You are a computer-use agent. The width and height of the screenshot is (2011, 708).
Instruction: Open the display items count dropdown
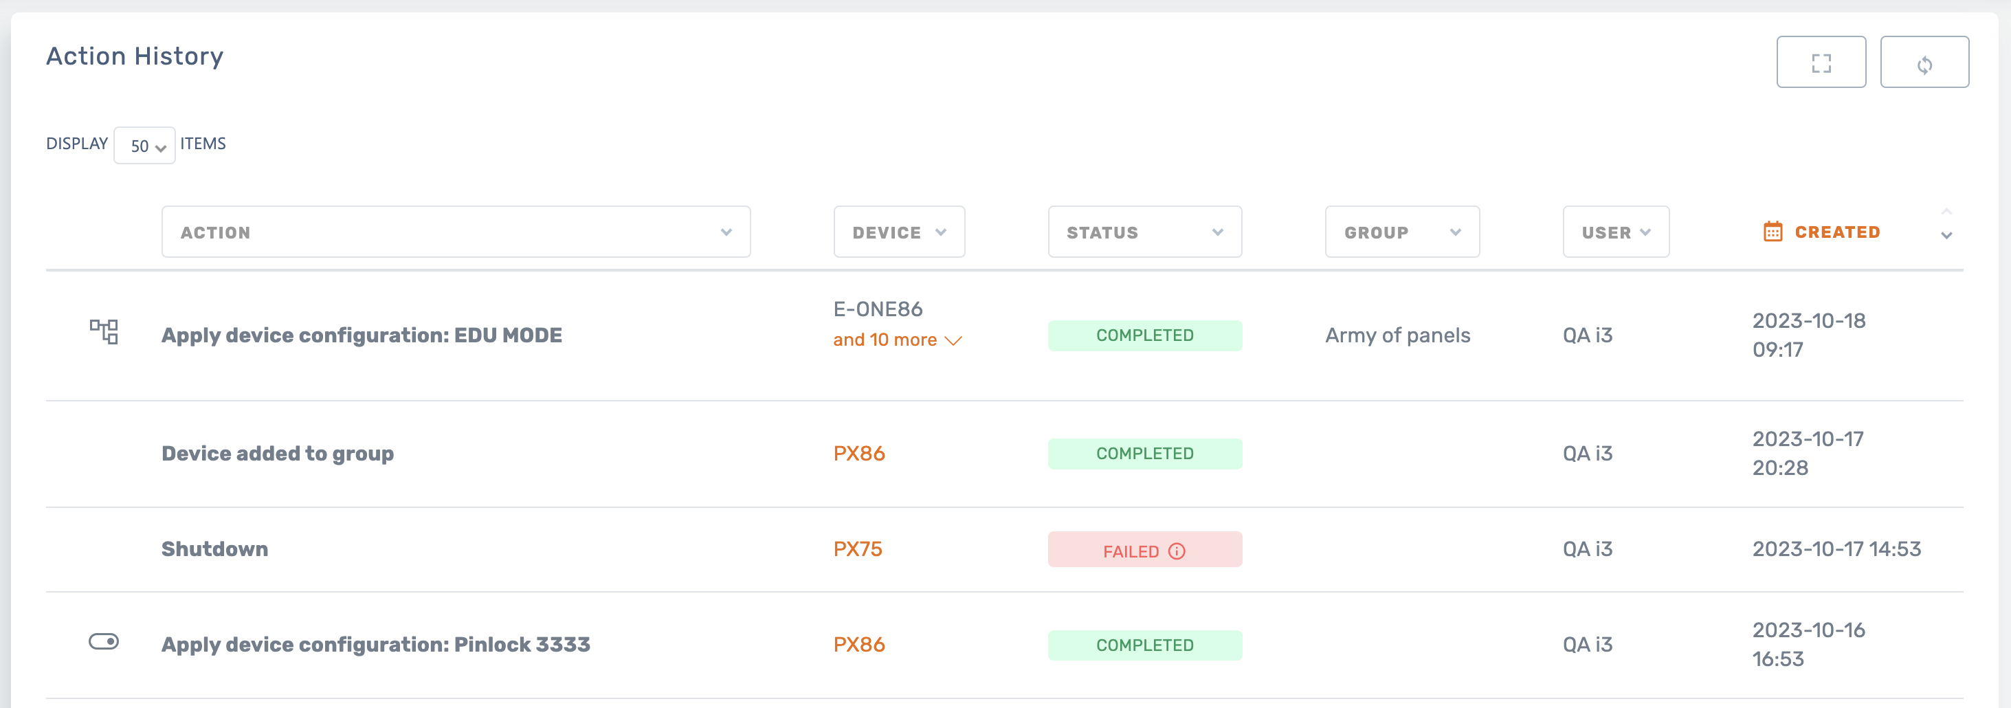(x=144, y=146)
